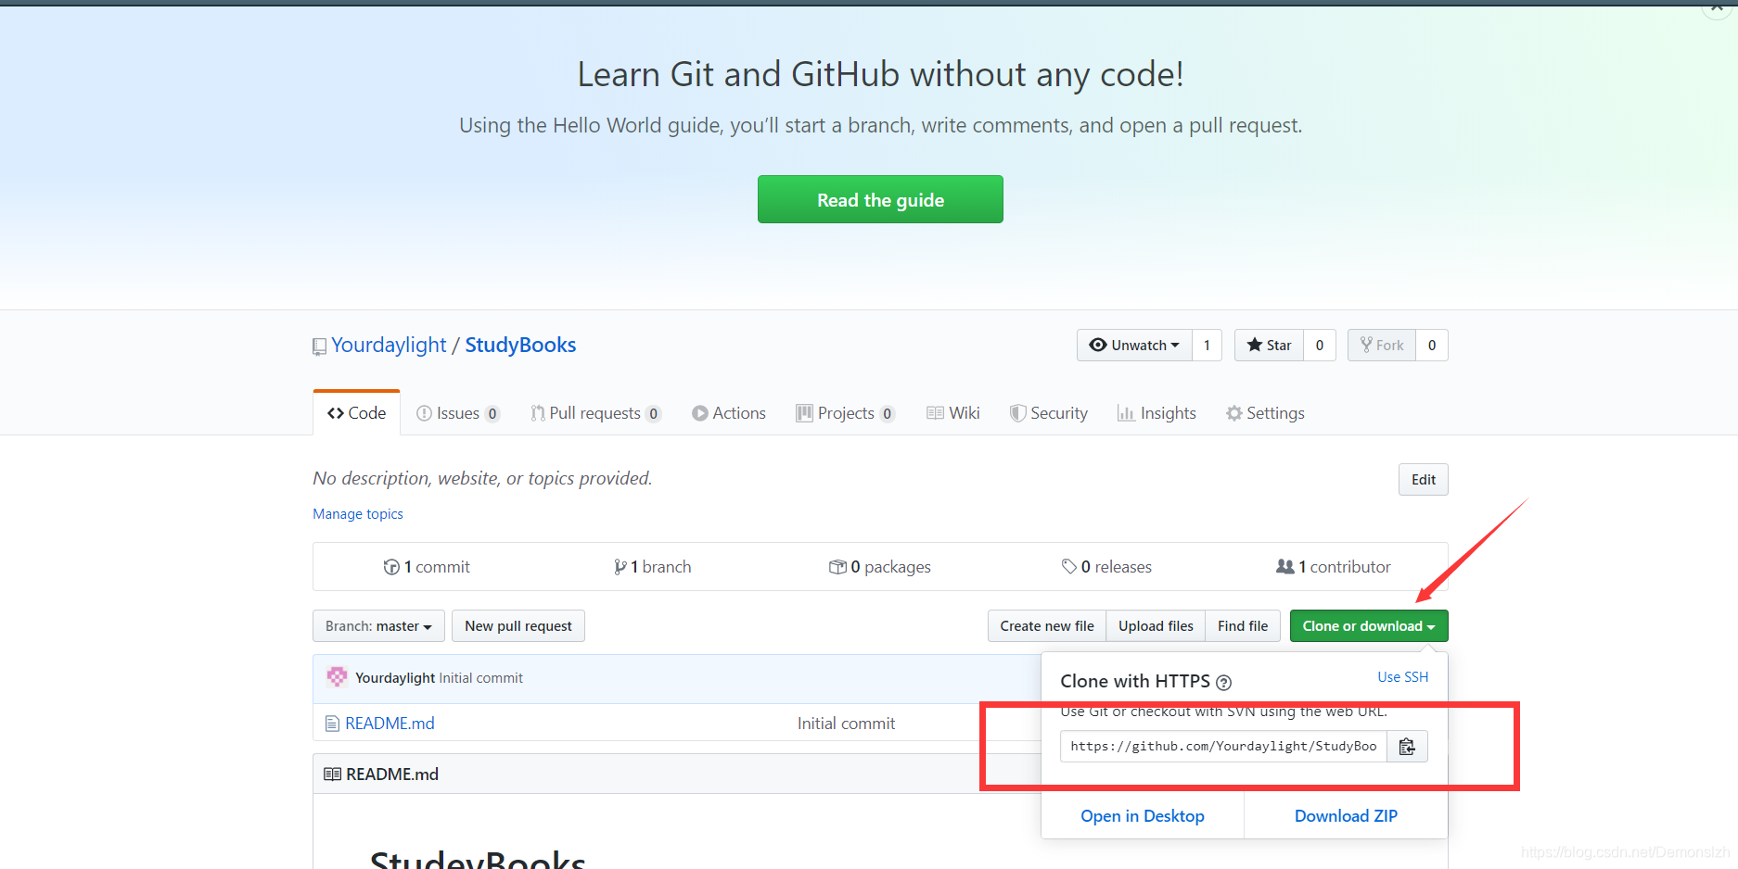View the Insights tab

coord(1157,413)
